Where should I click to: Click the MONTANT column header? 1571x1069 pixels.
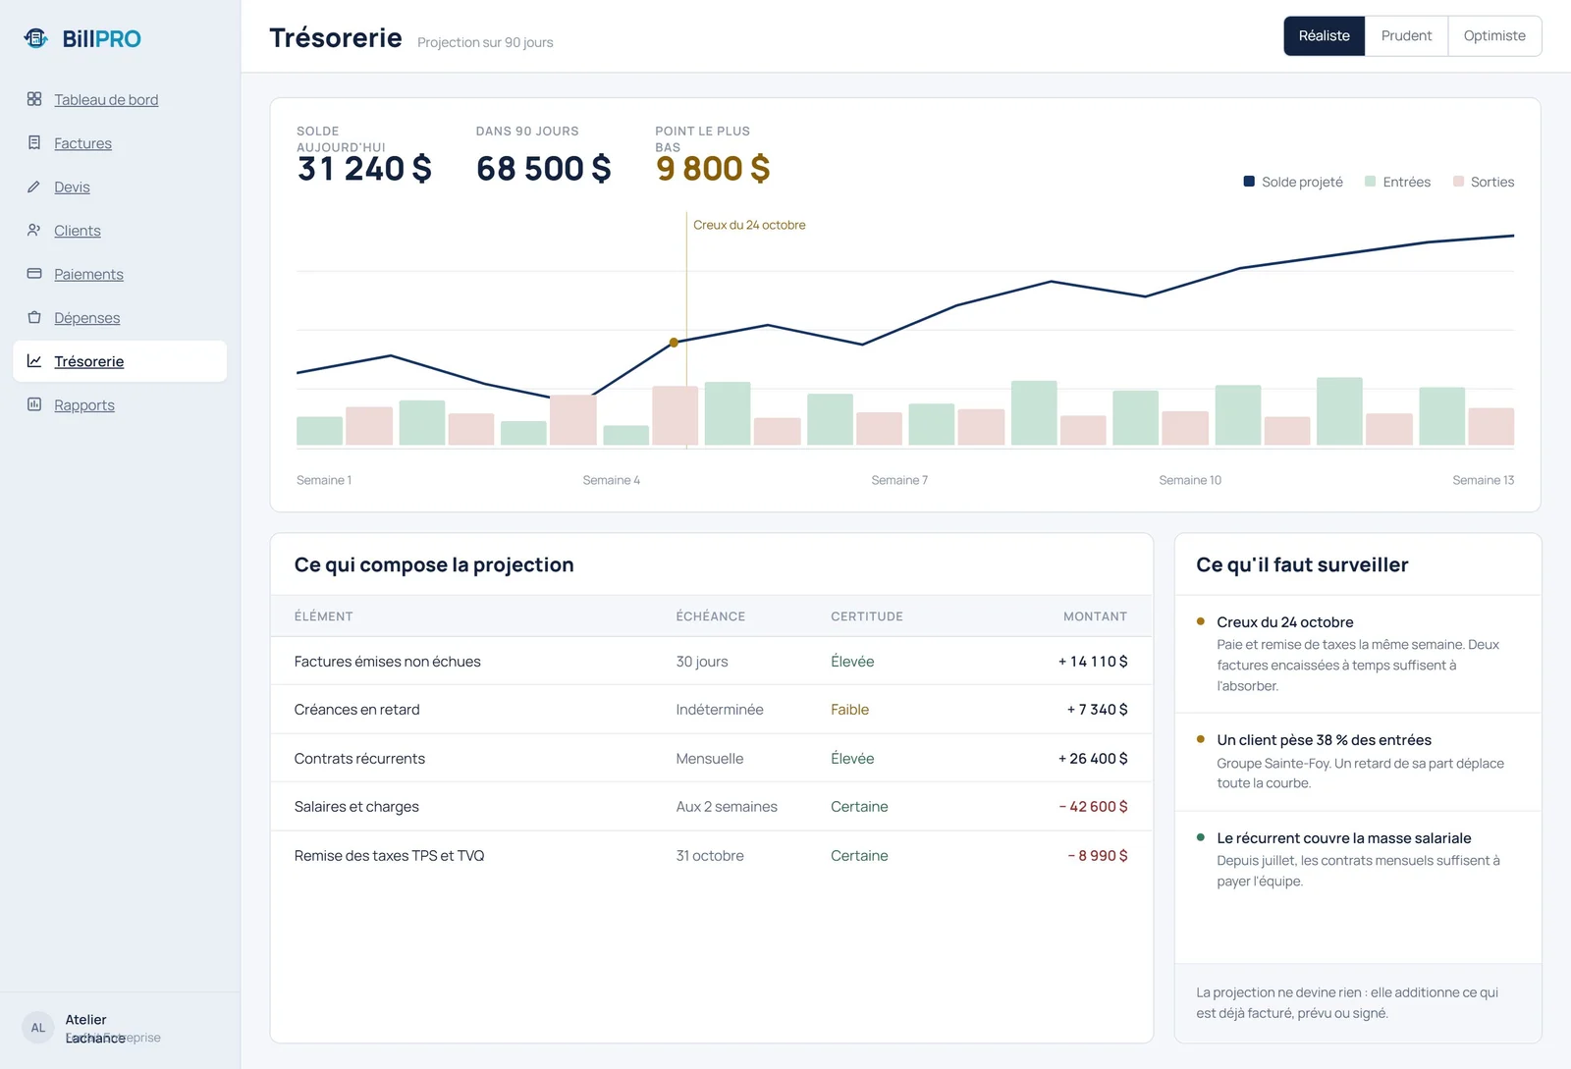click(x=1095, y=616)
